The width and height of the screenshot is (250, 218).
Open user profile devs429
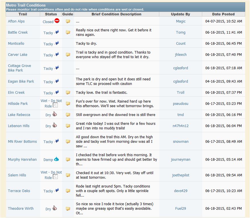click(x=181, y=191)
